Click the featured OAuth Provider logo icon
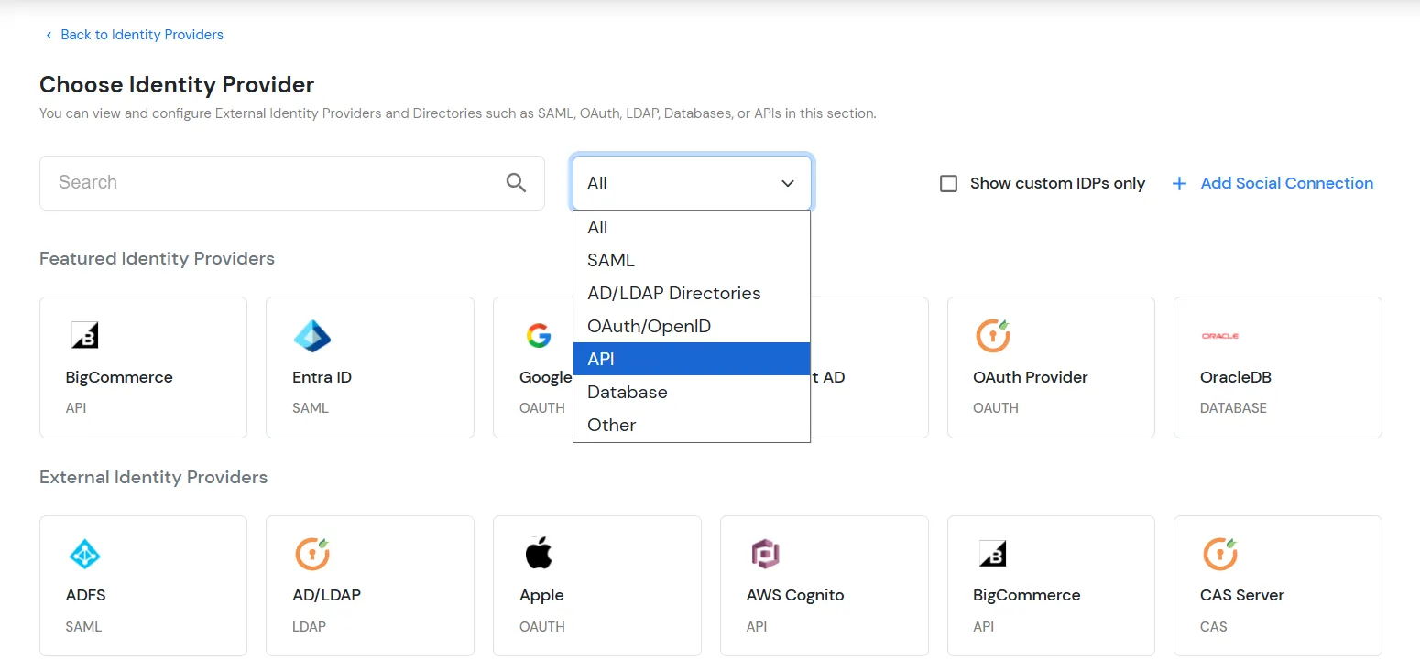 pyautogui.click(x=992, y=335)
